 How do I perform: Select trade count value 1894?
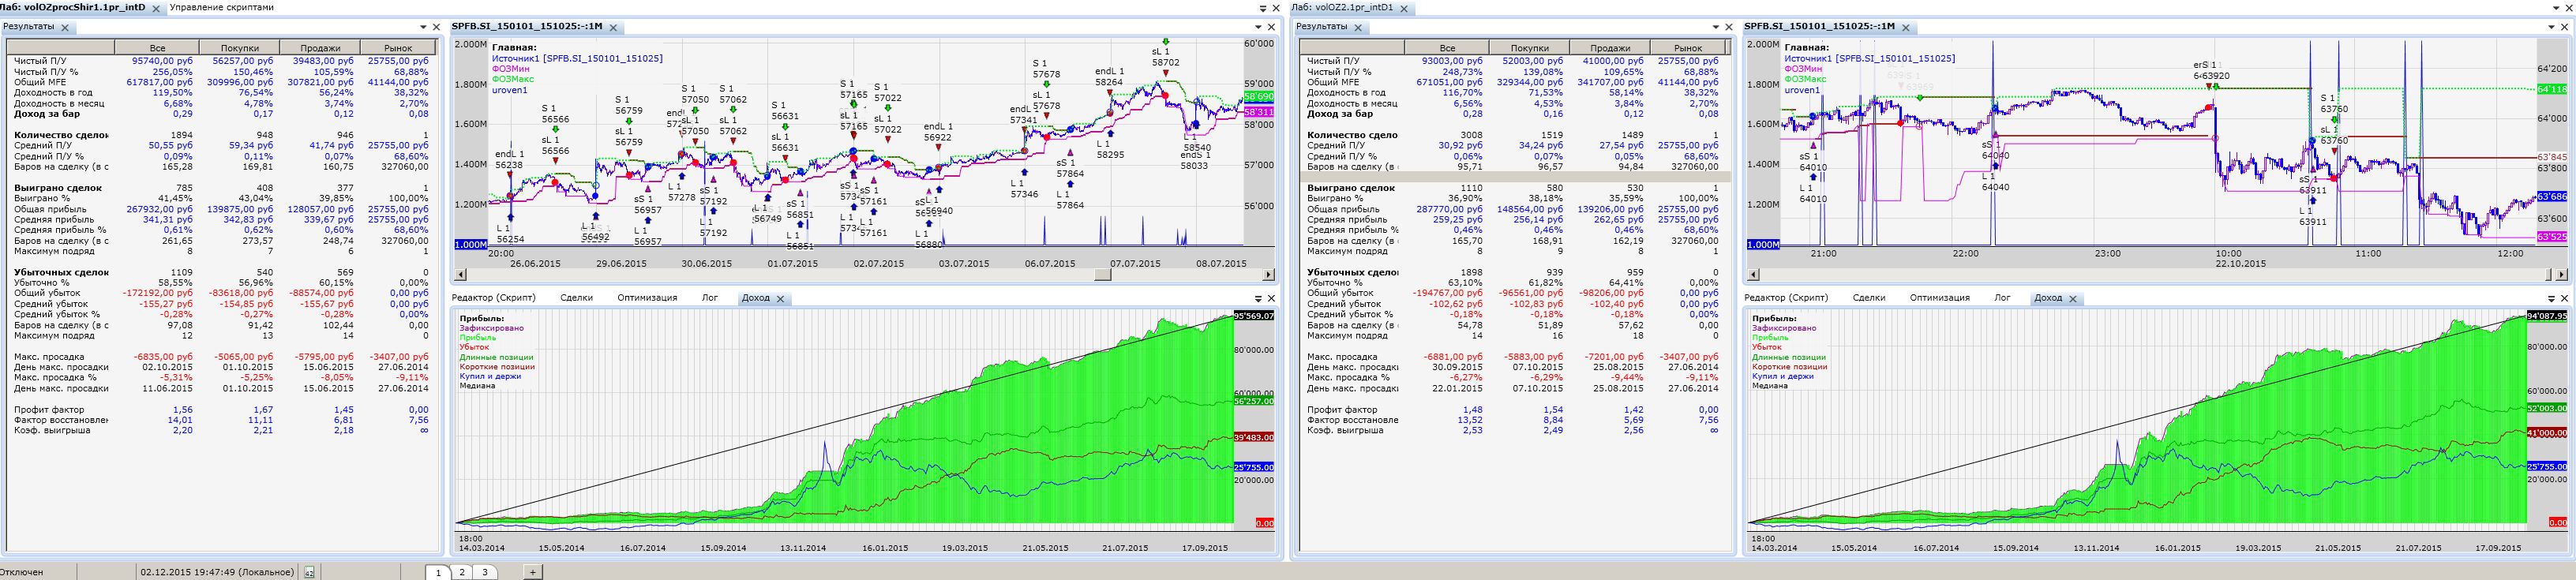click(x=181, y=135)
